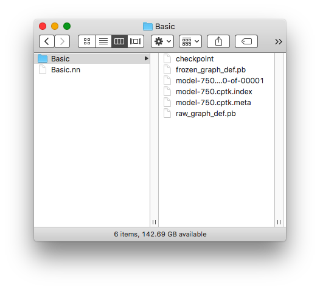This screenshot has height=290, width=320.
Task: Open the gear Action menu
Action: pyautogui.click(x=162, y=41)
